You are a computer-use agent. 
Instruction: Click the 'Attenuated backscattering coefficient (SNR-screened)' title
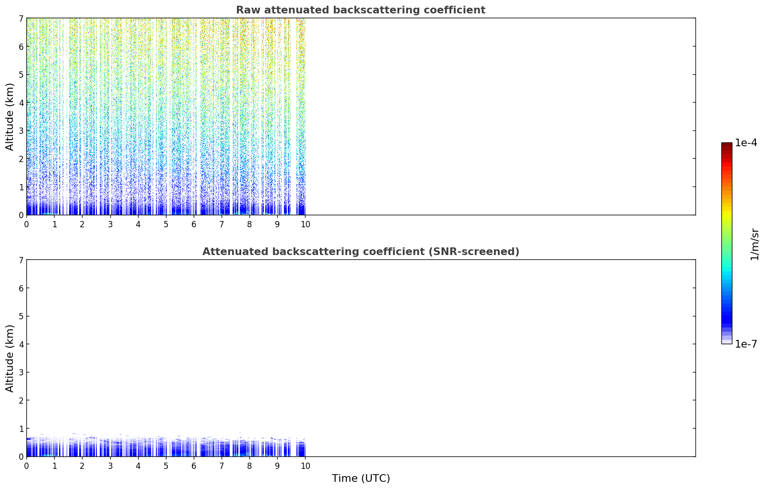(361, 252)
